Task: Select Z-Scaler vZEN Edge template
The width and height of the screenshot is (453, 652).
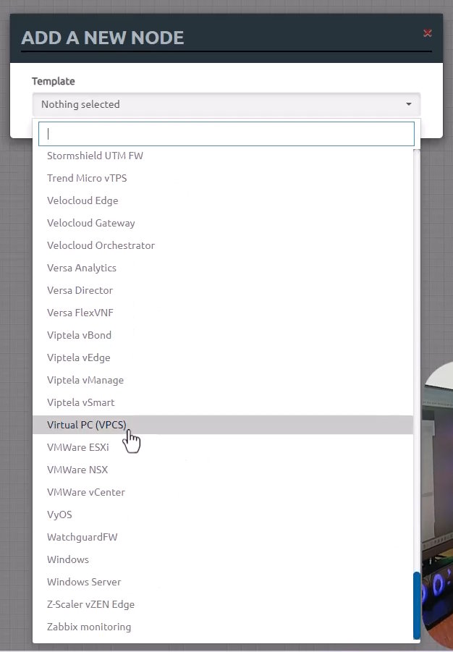Action: [223, 604]
